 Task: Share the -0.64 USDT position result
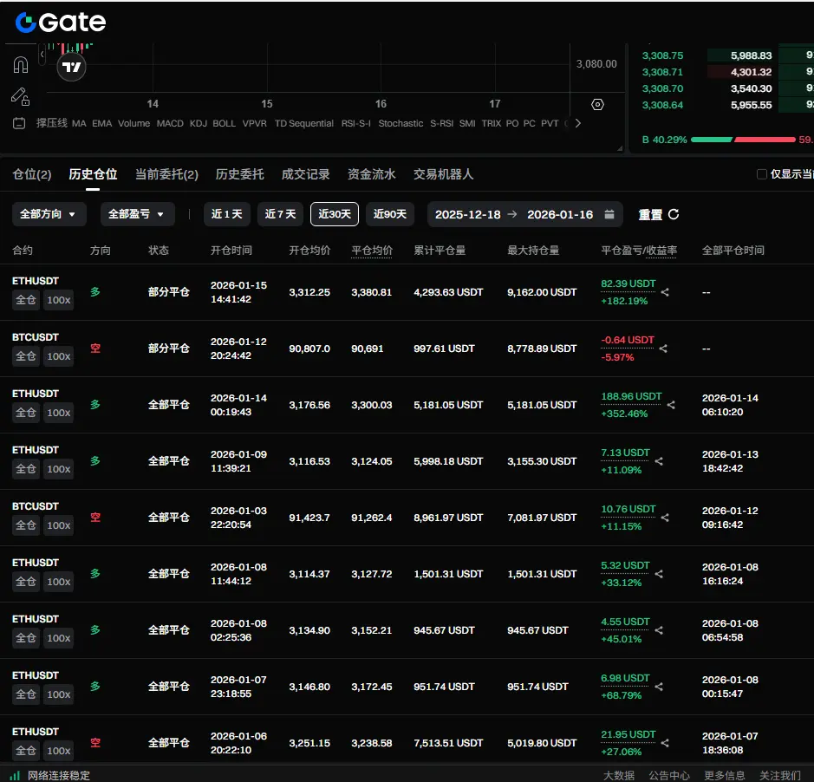click(x=663, y=349)
